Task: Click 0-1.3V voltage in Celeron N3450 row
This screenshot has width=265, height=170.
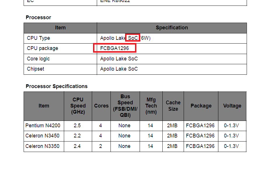Action: click(x=231, y=136)
